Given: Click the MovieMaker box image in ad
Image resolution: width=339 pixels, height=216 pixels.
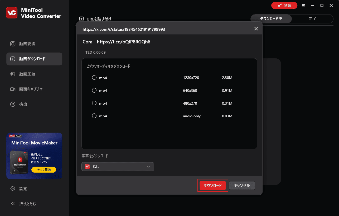Looking at the screenshot, I should (x=19, y=163).
